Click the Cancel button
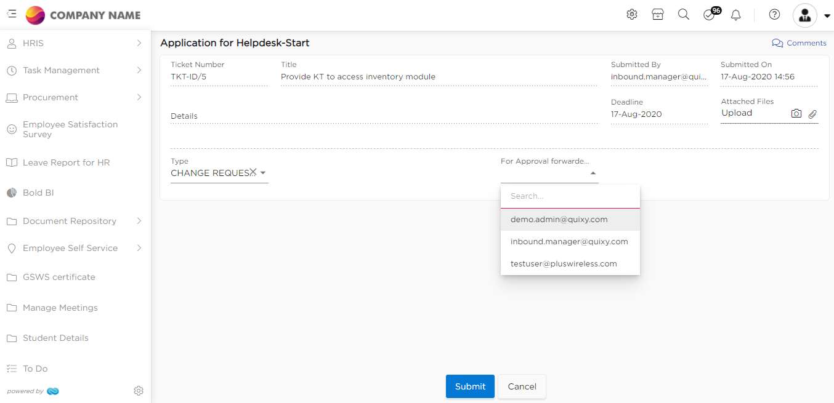Viewport: 834px width, 403px height. click(522, 386)
